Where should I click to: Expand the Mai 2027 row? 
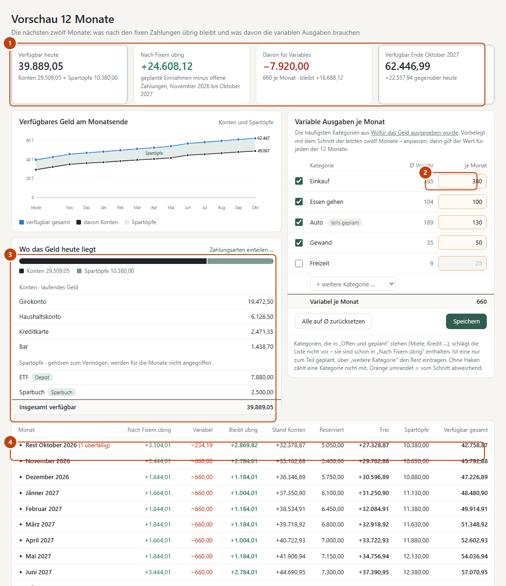tap(21, 556)
